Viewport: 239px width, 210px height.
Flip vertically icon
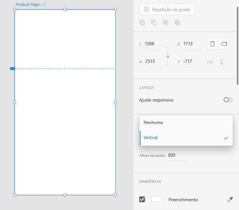tap(222, 62)
